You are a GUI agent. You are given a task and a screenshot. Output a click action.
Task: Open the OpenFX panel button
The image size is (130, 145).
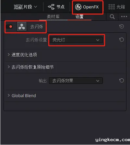tap(87, 7)
